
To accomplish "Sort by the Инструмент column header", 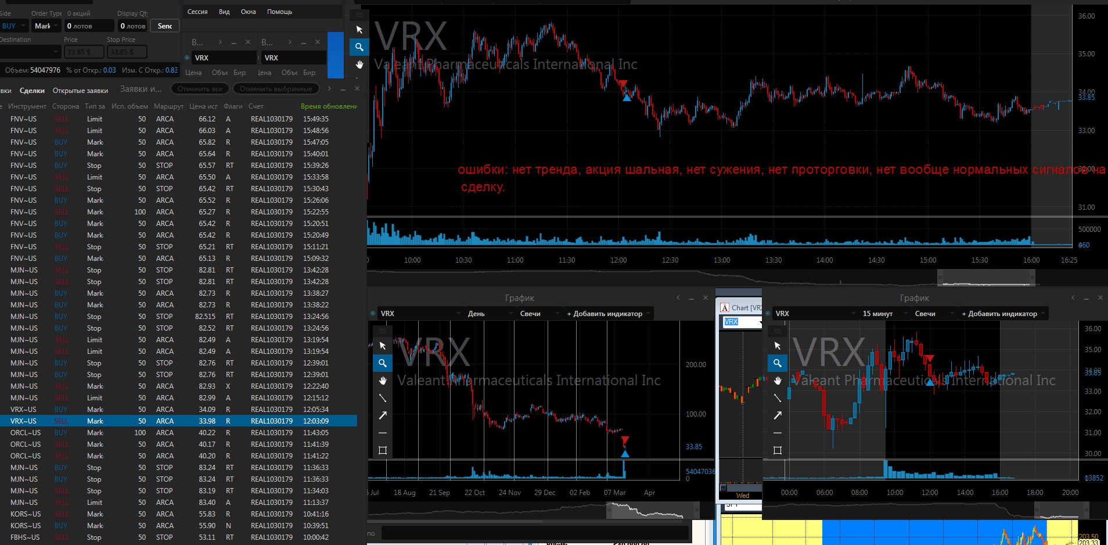I will (x=27, y=106).
